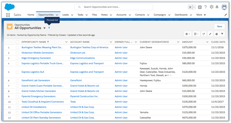Expand the All Opportunities list view dropdown
231x123 pixels.
click(44, 28)
